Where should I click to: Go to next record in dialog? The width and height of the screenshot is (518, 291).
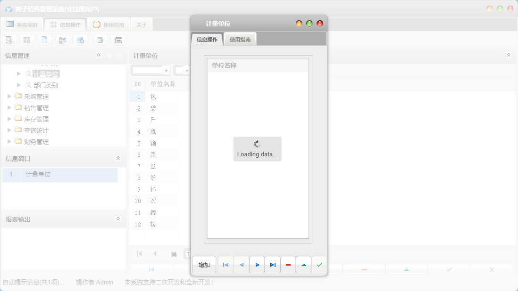(x=257, y=265)
